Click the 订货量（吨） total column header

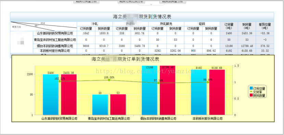pos(229,26)
